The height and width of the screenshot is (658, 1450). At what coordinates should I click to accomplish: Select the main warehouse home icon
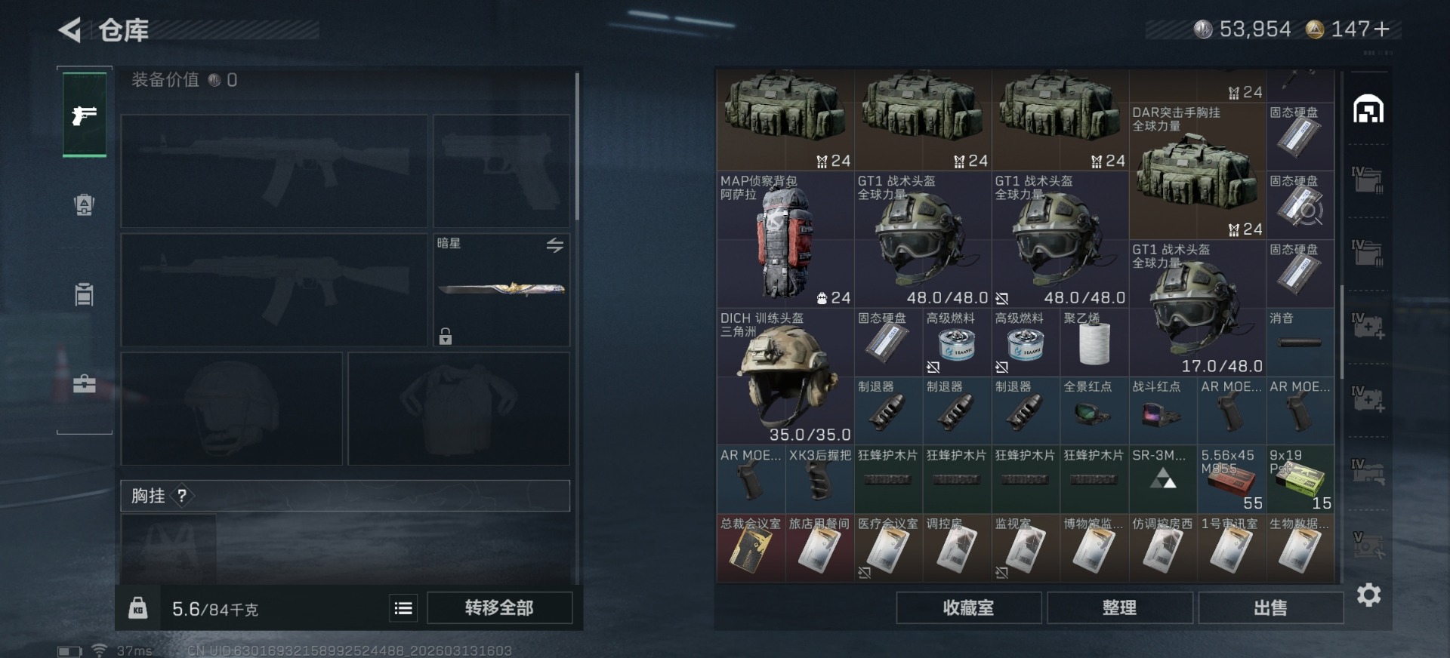[x=1368, y=109]
